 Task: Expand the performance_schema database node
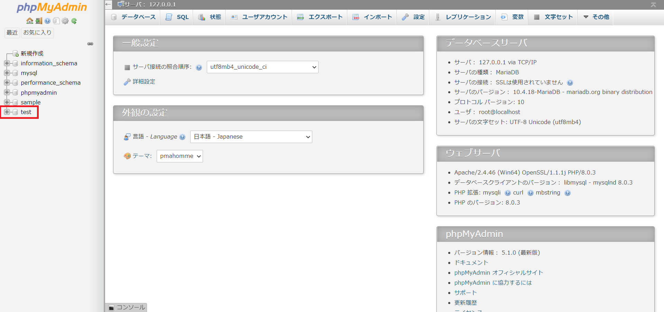(7, 83)
